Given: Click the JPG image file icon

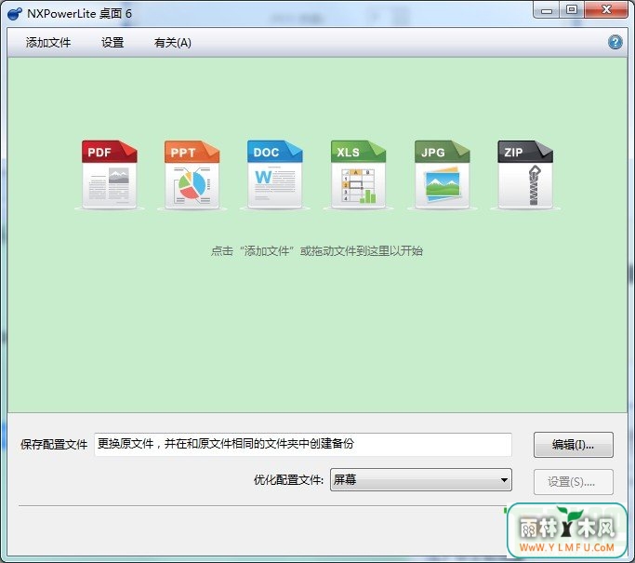Looking at the screenshot, I should point(443,175).
